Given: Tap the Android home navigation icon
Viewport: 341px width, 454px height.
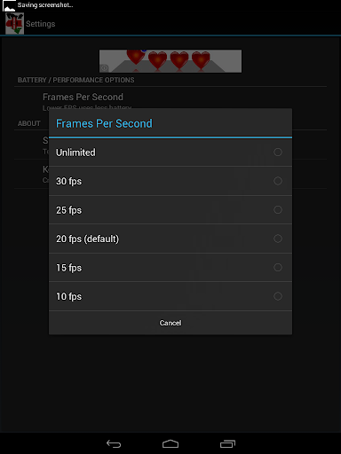Looking at the screenshot, I should coord(170,443).
